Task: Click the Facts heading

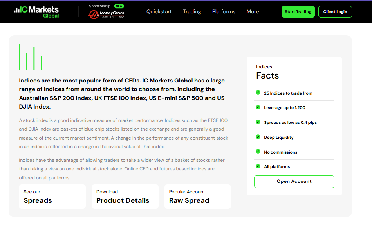Action: point(267,75)
